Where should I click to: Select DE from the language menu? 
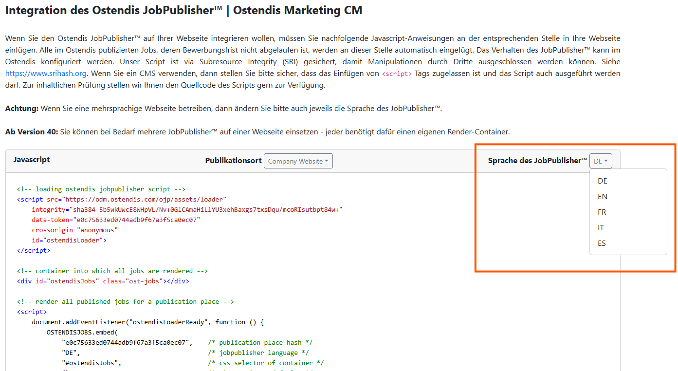tap(603, 181)
